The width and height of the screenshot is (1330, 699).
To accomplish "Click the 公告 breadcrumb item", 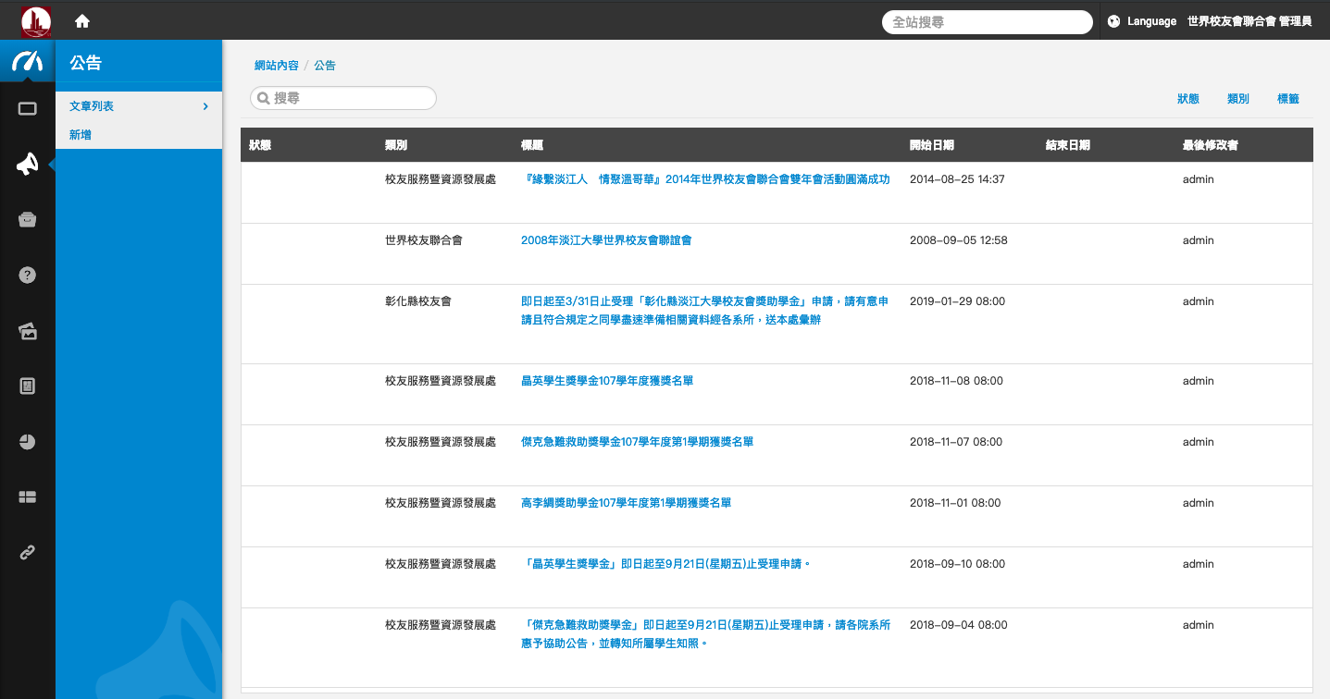I will (325, 66).
